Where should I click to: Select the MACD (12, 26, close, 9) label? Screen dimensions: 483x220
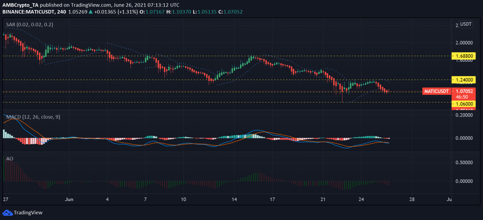pyautogui.click(x=33, y=117)
